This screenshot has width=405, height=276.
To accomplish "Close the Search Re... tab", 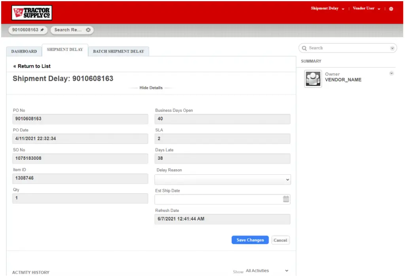I will 88,30.
